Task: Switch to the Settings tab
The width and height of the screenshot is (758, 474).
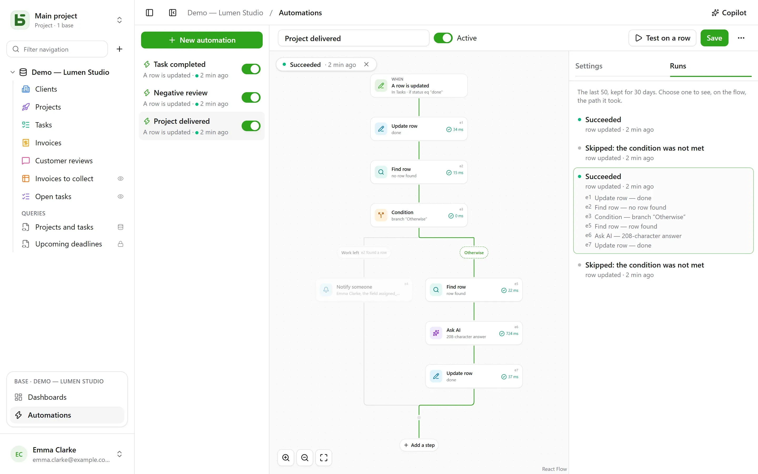Action: tap(589, 66)
